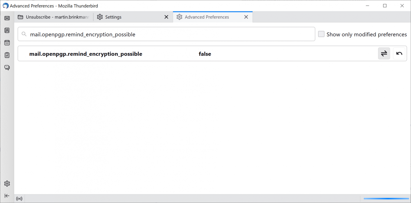Collapse the spaces toolbar
Image resolution: width=411 pixels, height=203 pixels.
[x=7, y=196]
